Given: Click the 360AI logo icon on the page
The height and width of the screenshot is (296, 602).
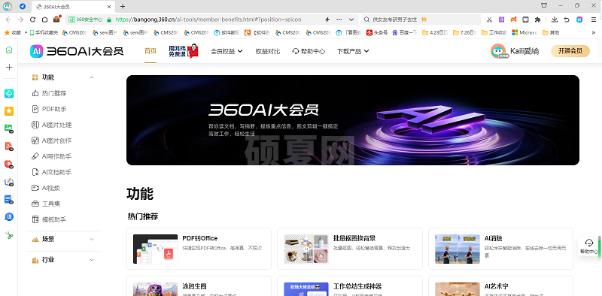Looking at the screenshot, I should 37,51.
